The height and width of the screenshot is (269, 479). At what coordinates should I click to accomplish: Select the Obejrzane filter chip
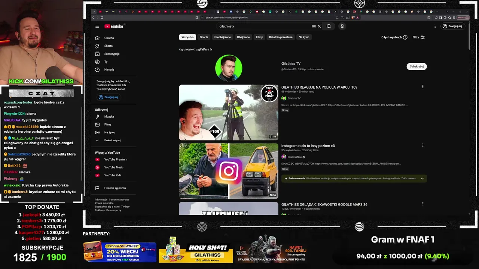[x=243, y=37]
